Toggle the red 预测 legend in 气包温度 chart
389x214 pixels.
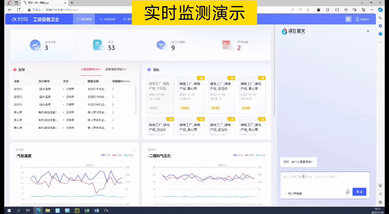click(x=117, y=155)
